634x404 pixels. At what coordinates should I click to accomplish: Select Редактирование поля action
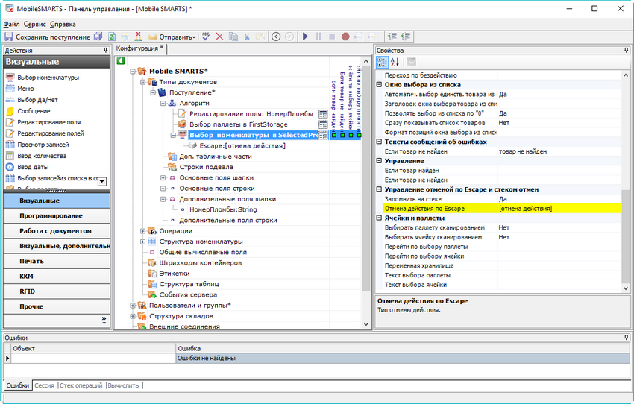point(43,122)
